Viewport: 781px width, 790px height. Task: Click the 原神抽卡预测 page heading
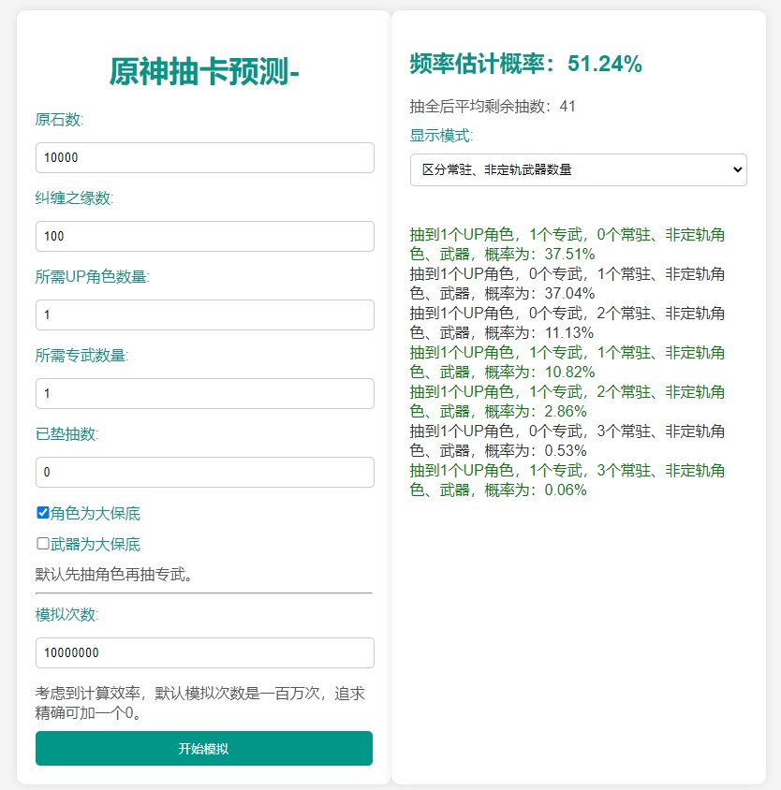(204, 71)
